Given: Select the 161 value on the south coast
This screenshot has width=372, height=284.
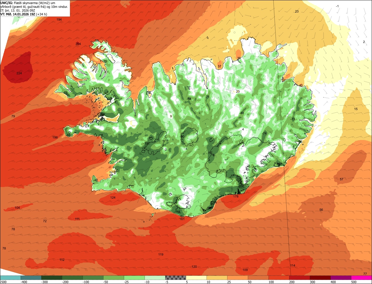Looking at the screenshot, I should coord(182,219).
